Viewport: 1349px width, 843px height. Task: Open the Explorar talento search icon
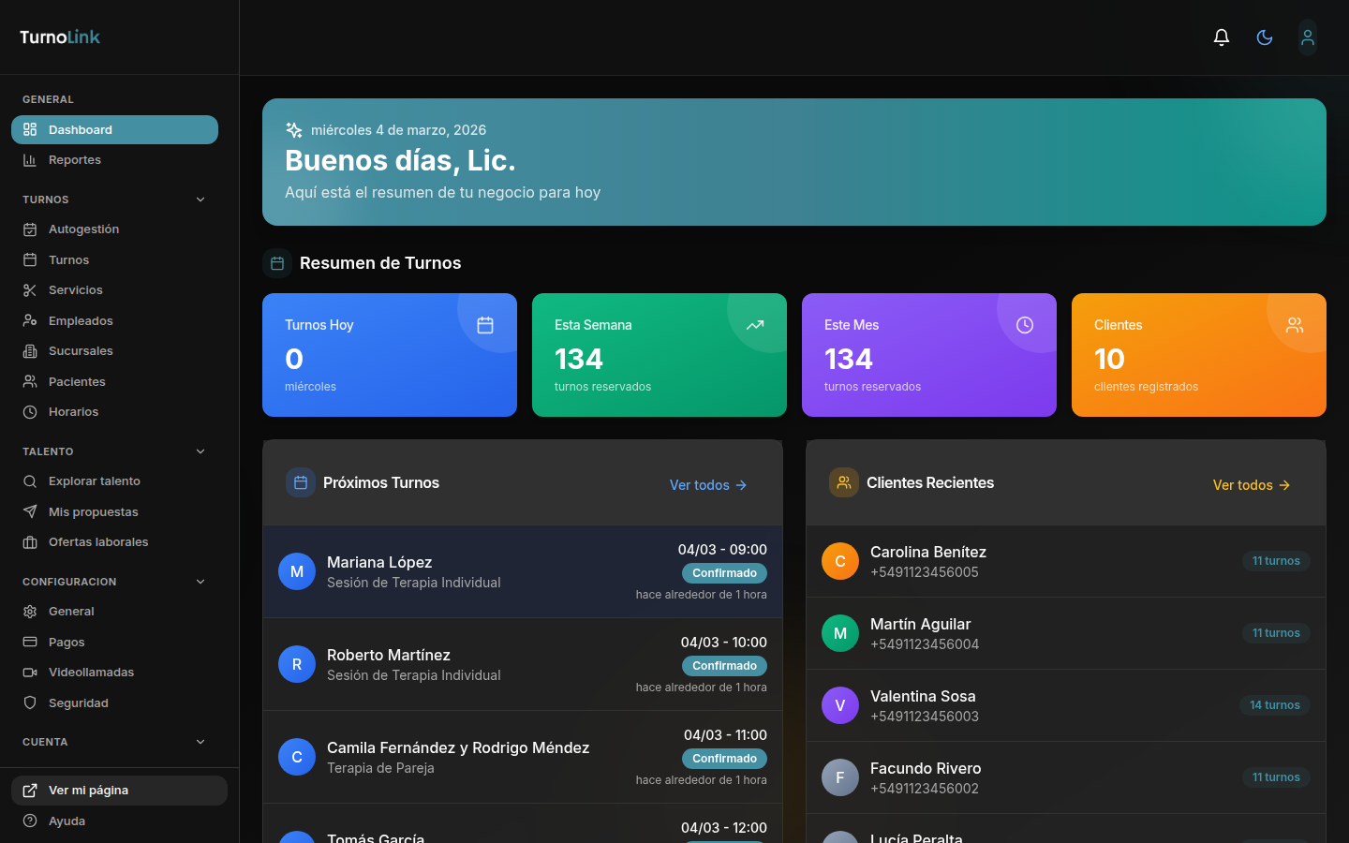tap(29, 481)
